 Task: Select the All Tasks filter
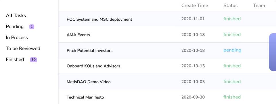click(x=16, y=15)
